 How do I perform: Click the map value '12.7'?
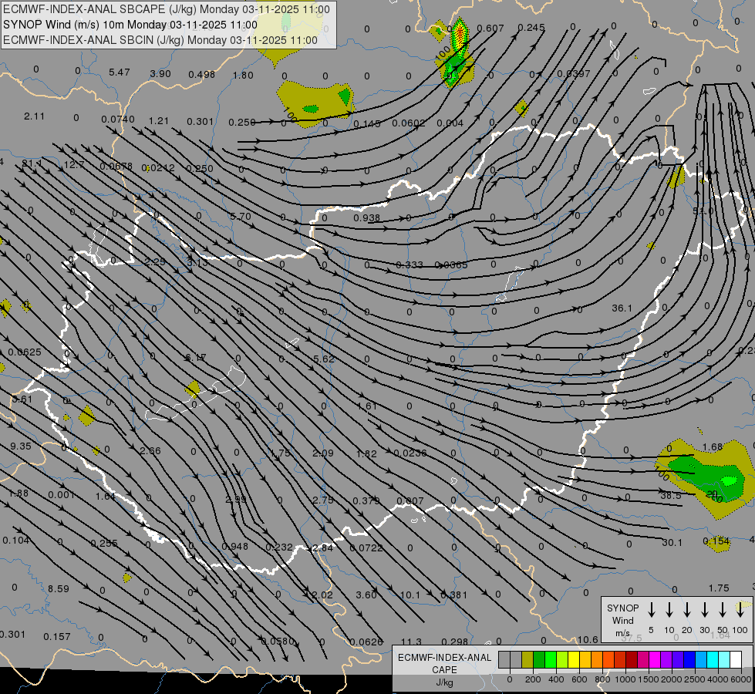point(74,165)
